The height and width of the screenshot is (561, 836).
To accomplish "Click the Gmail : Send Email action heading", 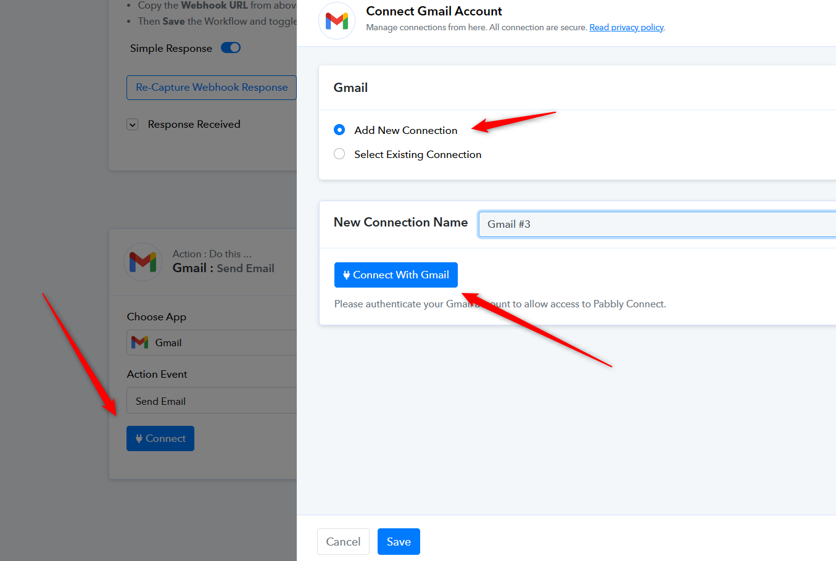I will point(223,268).
